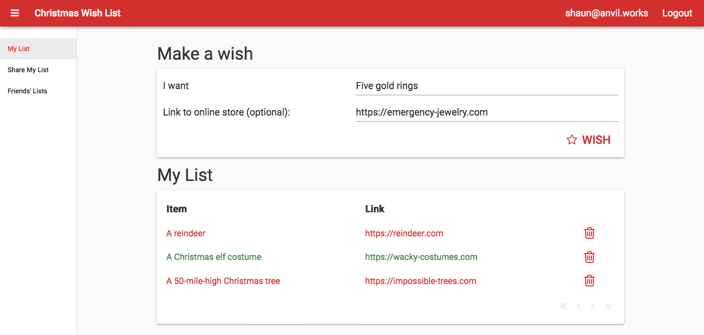Click the shaun@anvil.works account label

tap(606, 13)
